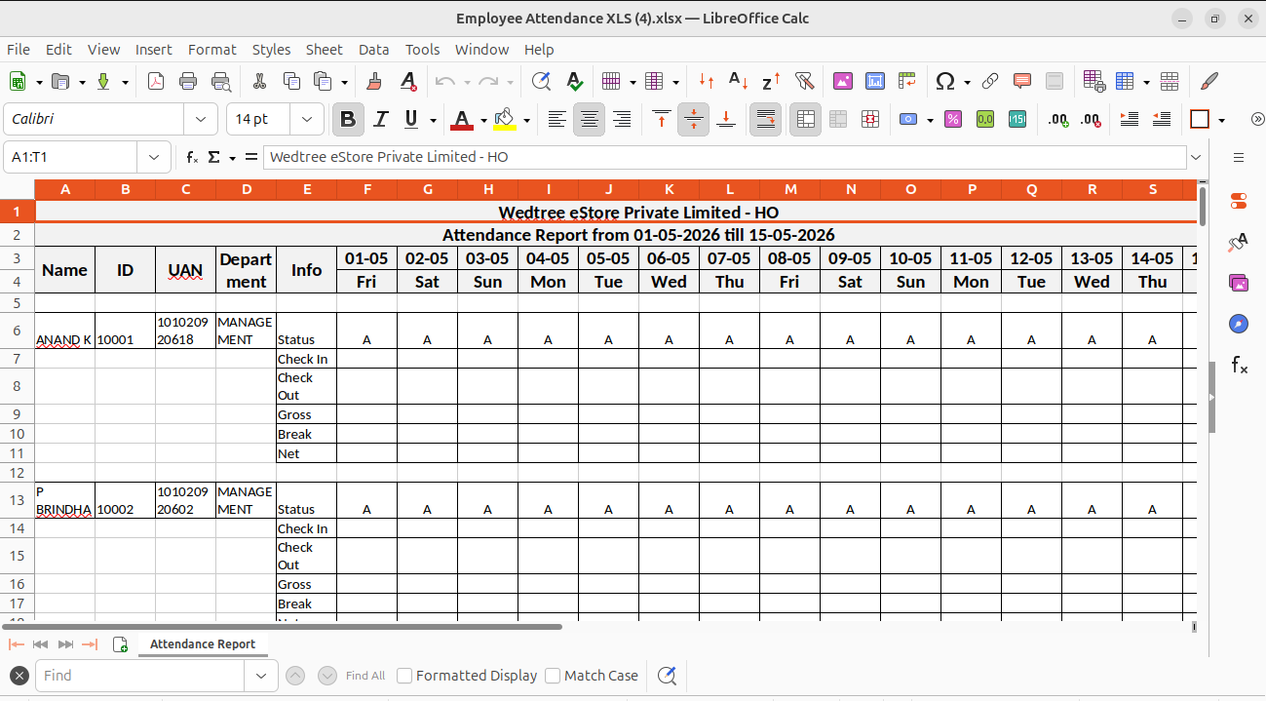
Task: Open Find and Replace icon
Action: coord(541,82)
